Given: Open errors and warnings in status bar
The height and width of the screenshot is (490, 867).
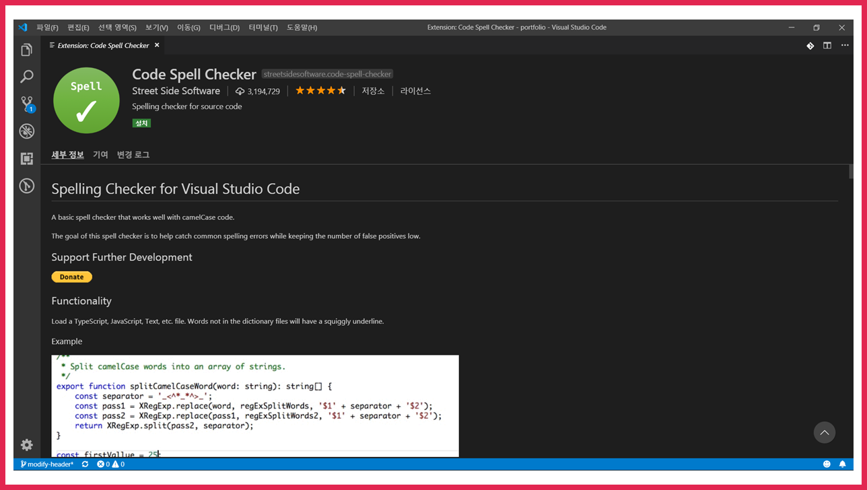Looking at the screenshot, I should coord(110,464).
